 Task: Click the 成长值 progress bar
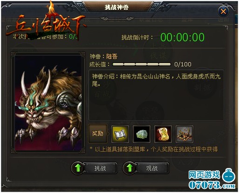142,64
